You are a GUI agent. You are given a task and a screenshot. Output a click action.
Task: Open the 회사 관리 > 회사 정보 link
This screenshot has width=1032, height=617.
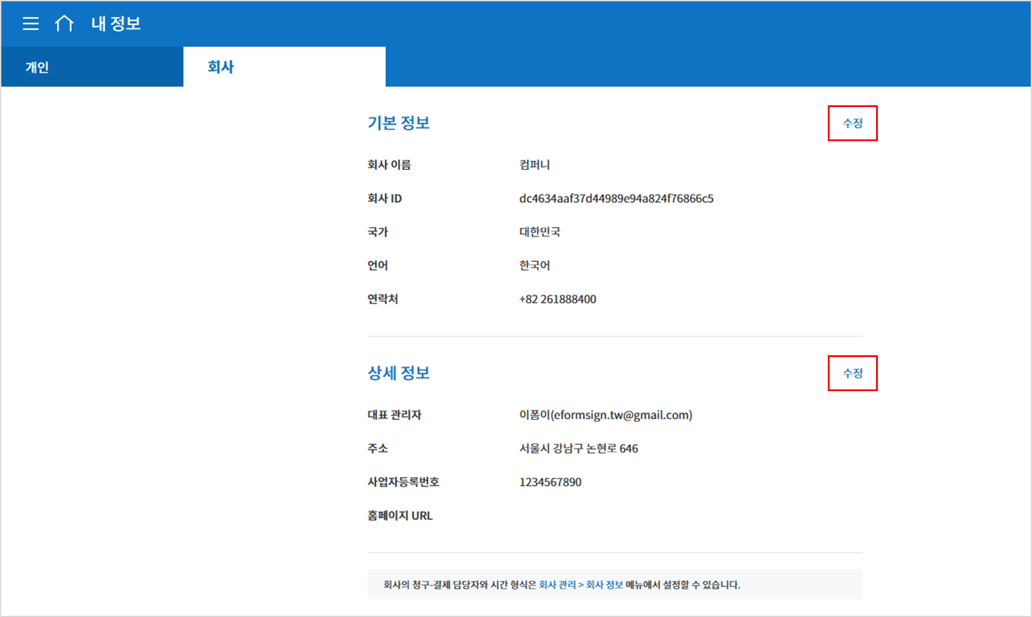click(580, 585)
